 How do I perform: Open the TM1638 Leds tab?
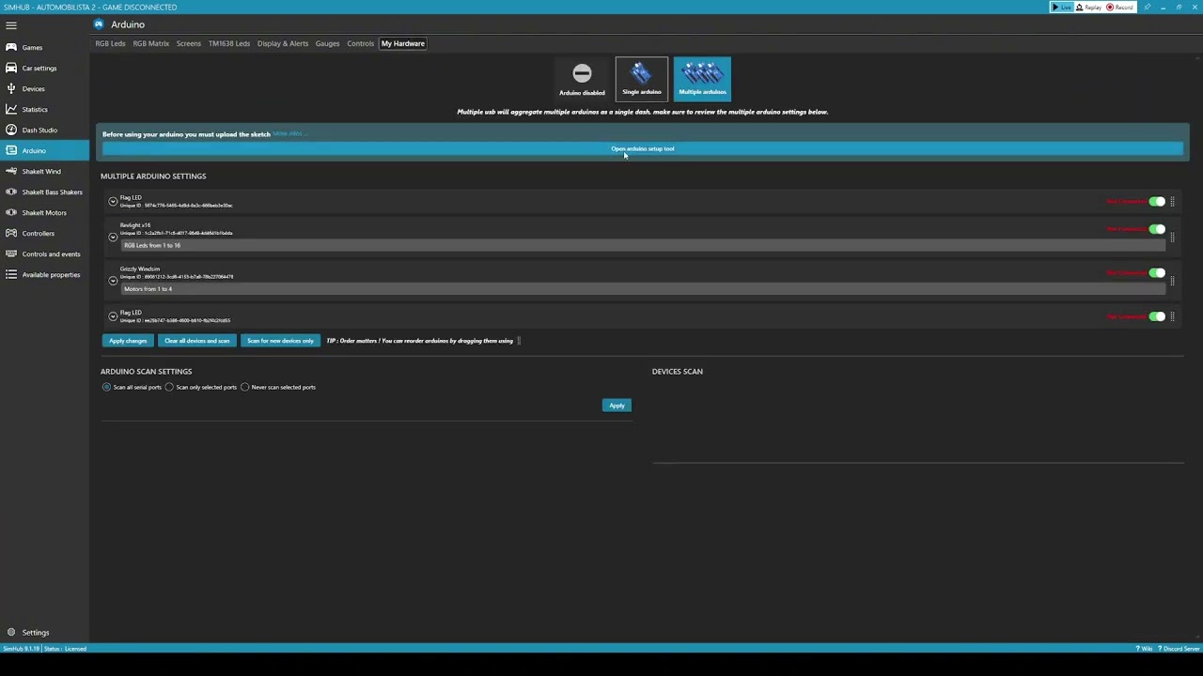(229, 43)
